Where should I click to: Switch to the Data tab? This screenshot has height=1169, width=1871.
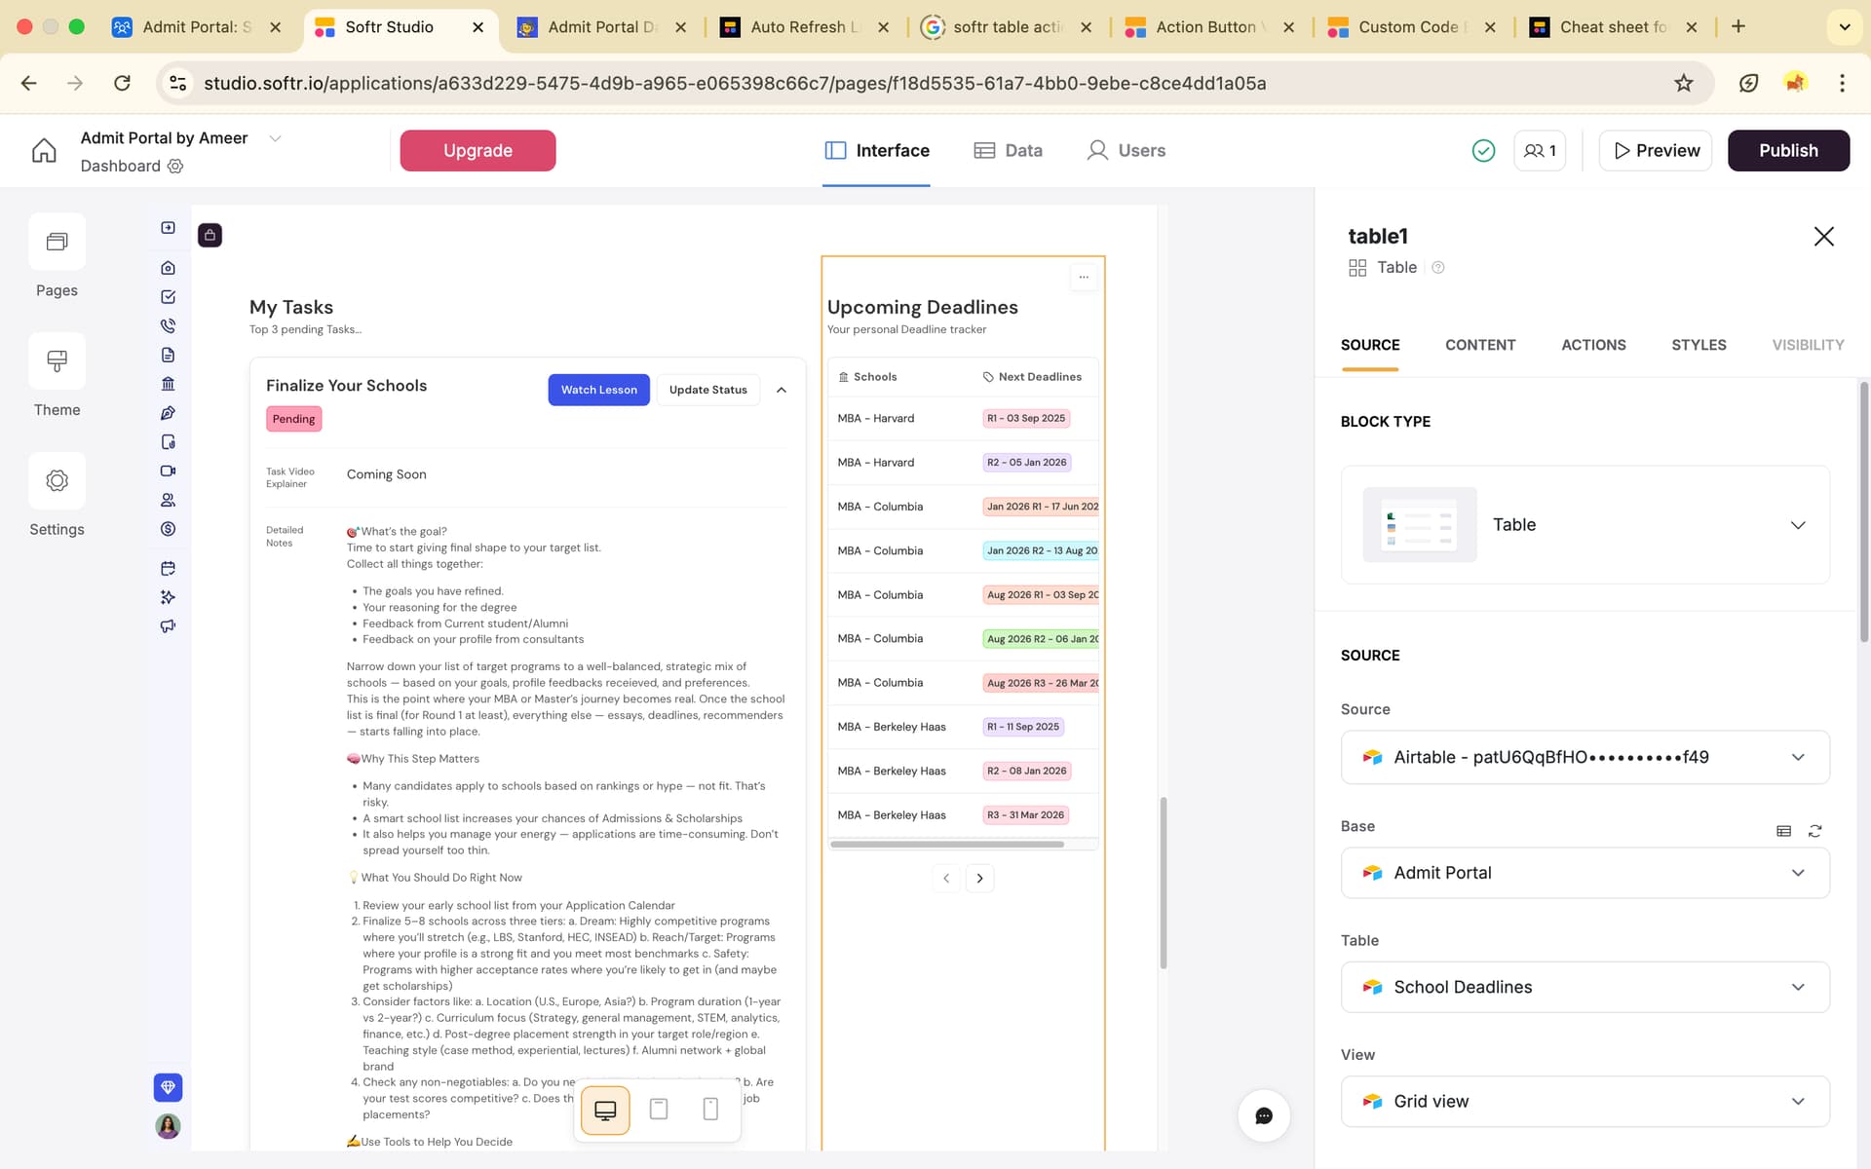[1009, 151]
